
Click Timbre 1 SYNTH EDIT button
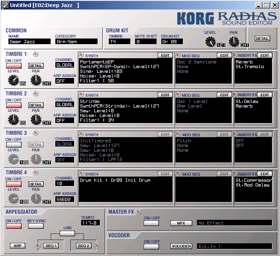click(x=165, y=55)
